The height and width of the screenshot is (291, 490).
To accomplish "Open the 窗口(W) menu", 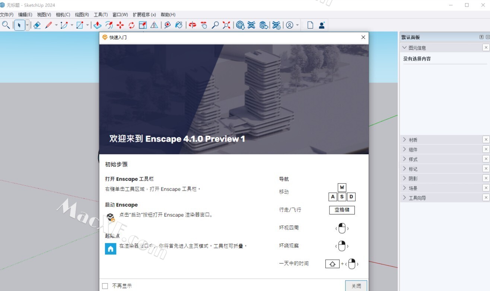I will [120, 15].
